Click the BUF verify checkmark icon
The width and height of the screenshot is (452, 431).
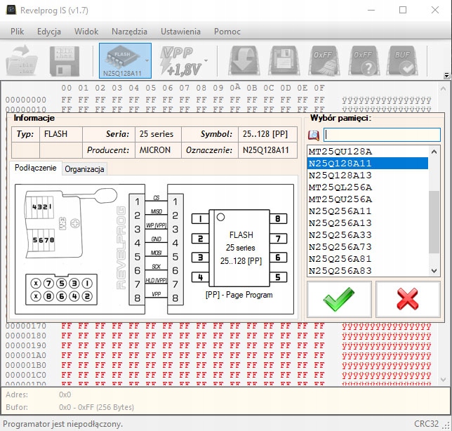pos(403,60)
